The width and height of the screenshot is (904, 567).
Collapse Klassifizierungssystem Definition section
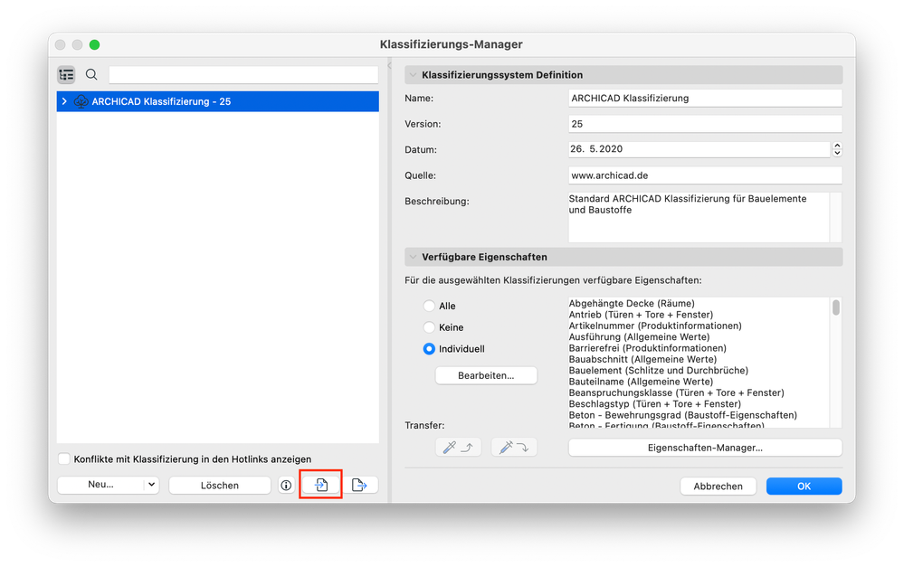pyautogui.click(x=413, y=75)
